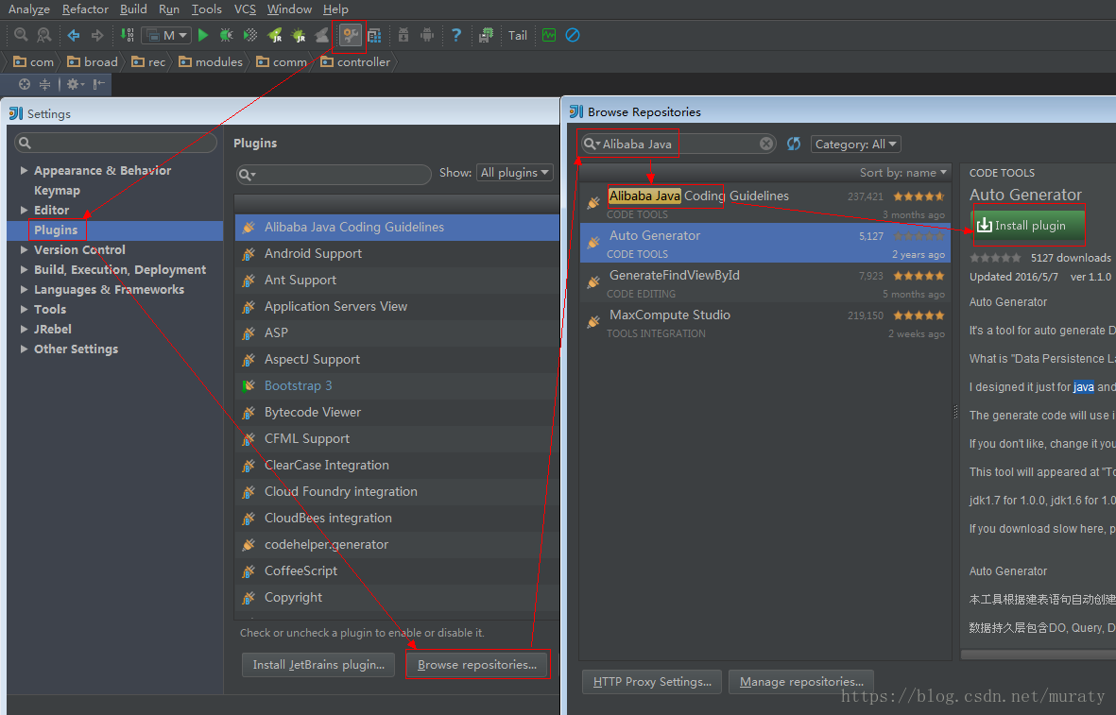Clear the Alibaba Java search text

(765, 144)
